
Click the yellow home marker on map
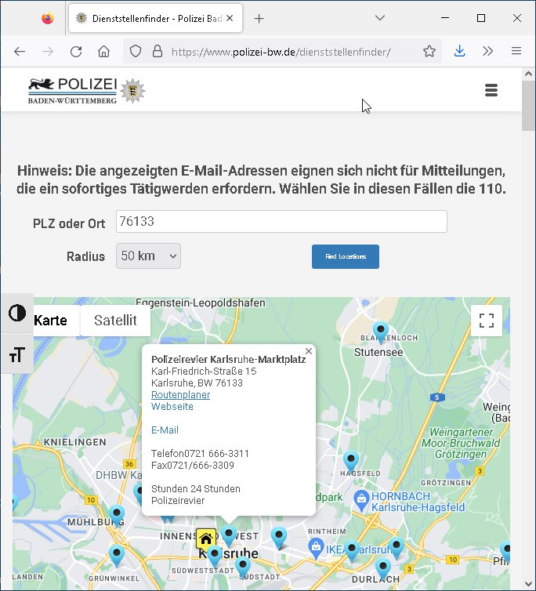tap(206, 538)
